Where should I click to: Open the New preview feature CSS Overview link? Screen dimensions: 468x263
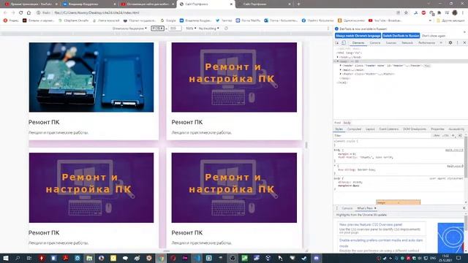(x=371, y=224)
